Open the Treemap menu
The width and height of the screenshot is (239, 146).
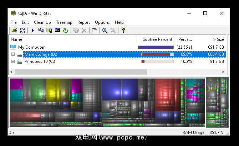coord(64,22)
